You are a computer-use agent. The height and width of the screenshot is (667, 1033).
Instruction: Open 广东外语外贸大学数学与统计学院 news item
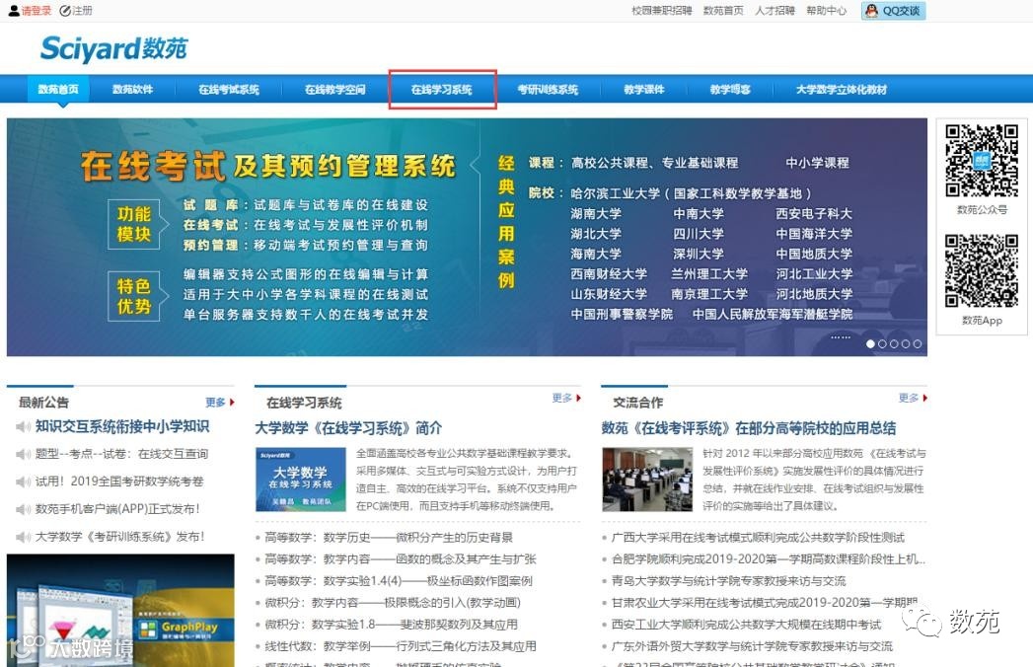752,646
